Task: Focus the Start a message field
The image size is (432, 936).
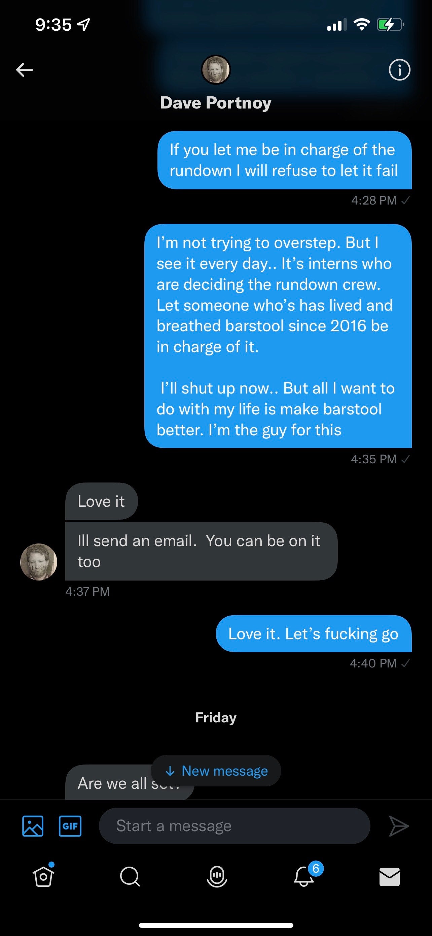Action: pyautogui.click(x=234, y=826)
